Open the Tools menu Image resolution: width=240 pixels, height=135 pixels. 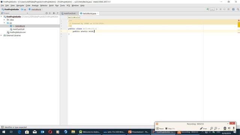coord(63,6)
